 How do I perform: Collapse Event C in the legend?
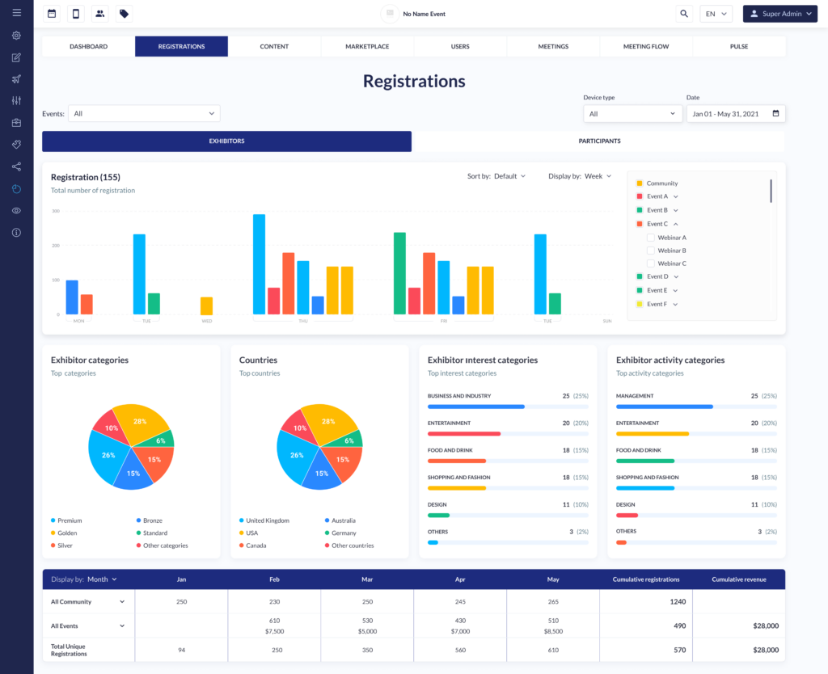676,224
